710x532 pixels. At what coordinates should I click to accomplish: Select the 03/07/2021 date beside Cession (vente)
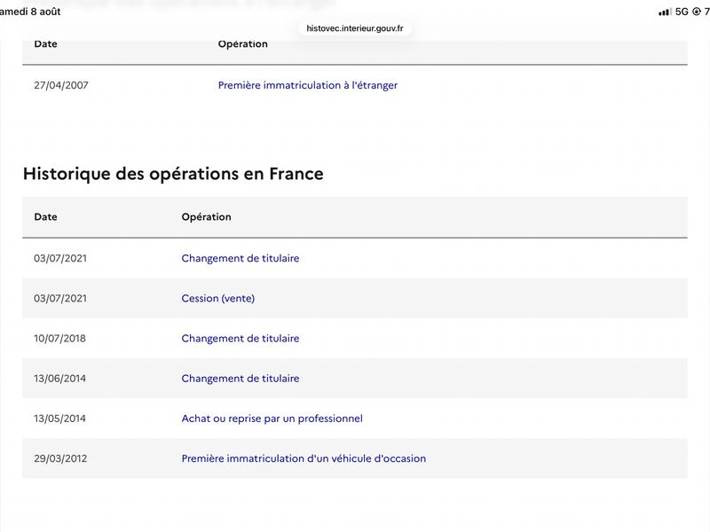[x=60, y=299]
